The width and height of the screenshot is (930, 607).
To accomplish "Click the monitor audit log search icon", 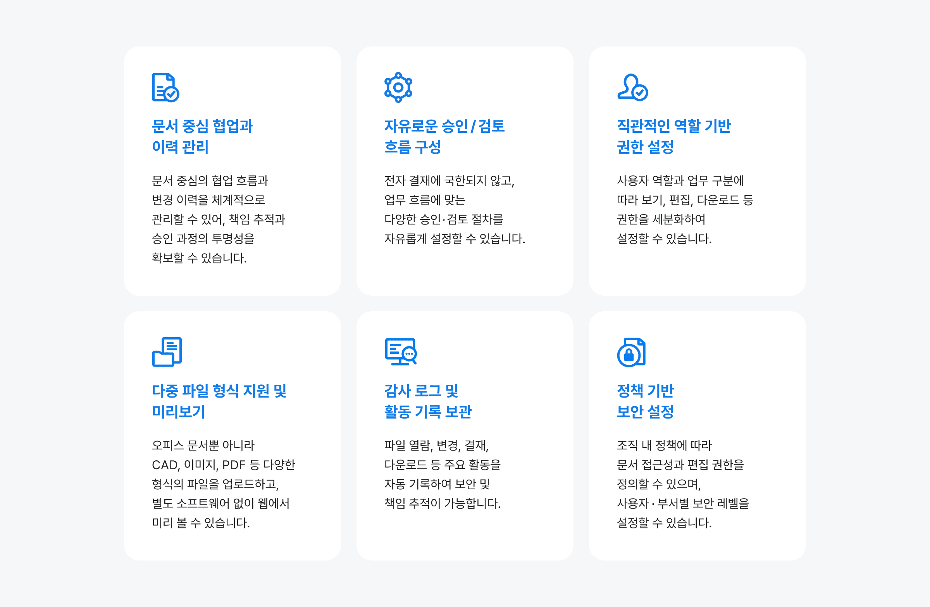I will [x=401, y=352].
